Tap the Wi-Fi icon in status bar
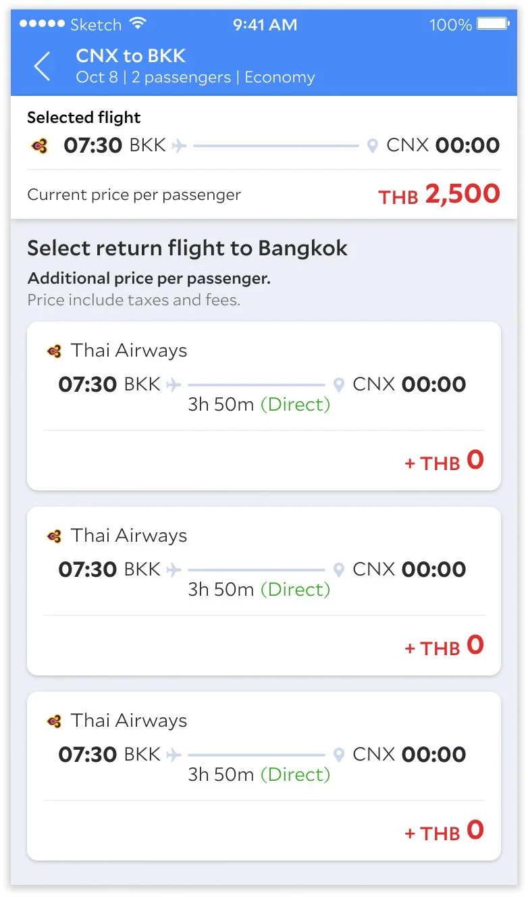 [138, 24]
